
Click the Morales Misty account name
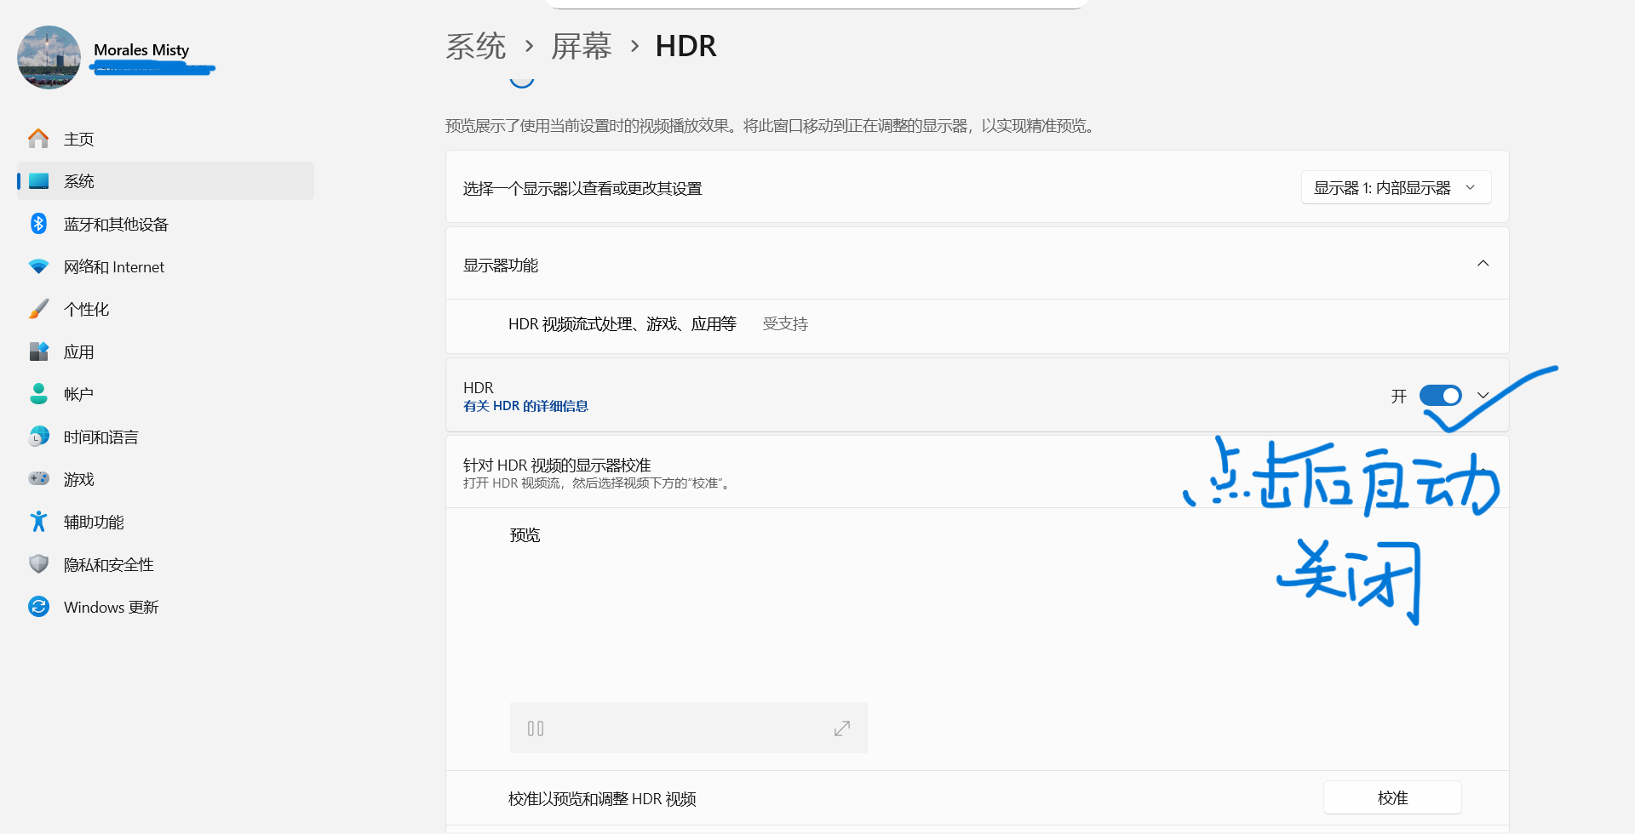pyautogui.click(x=141, y=50)
